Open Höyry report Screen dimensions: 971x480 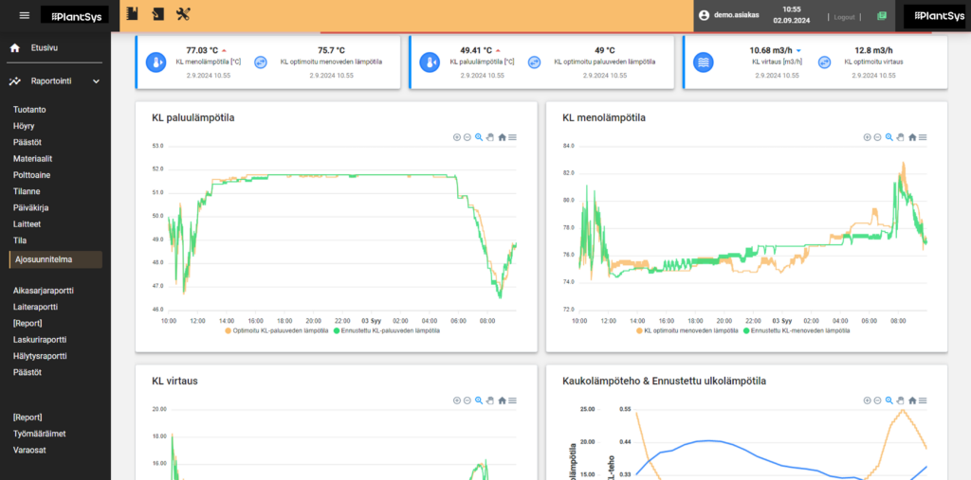coord(24,126)
